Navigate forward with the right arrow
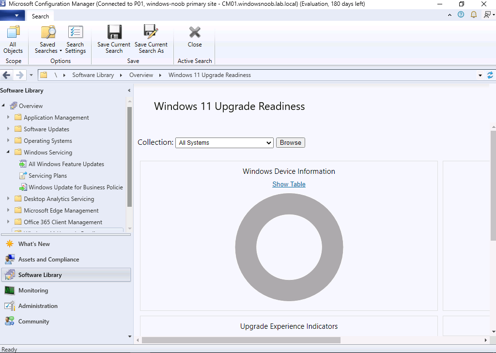The image size is (496, 353). 19,75
